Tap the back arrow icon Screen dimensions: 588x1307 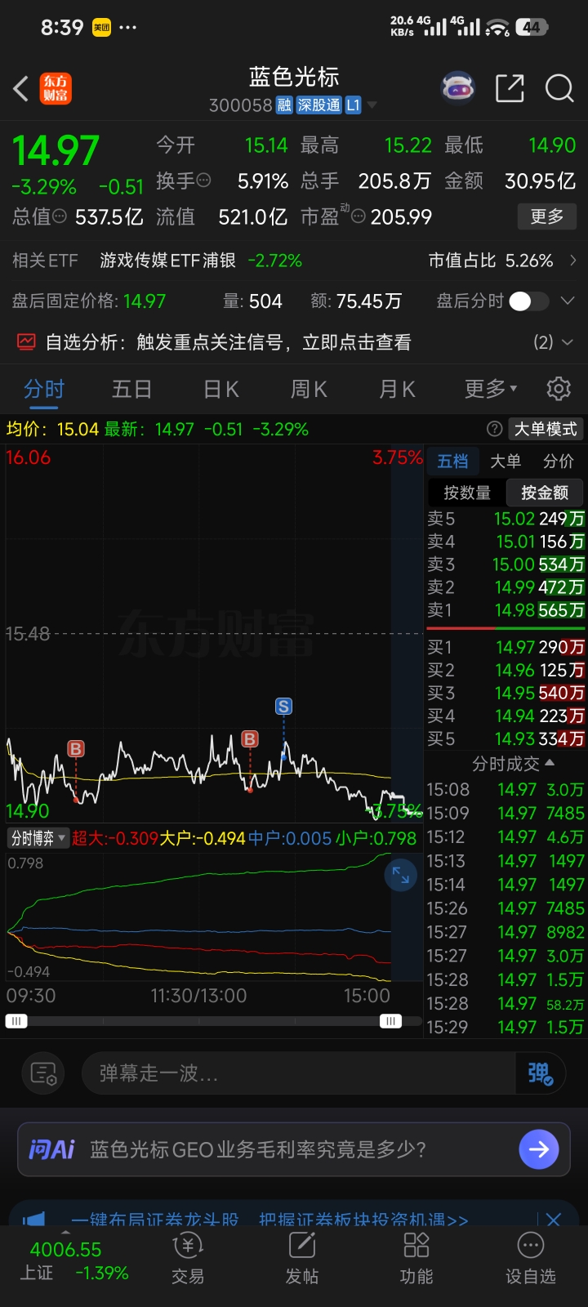click(x=21, y=88)
